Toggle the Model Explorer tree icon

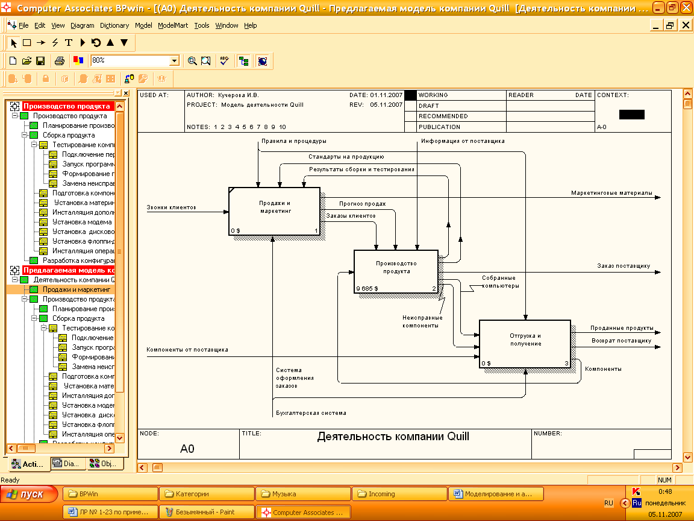[x=243, y=61]
